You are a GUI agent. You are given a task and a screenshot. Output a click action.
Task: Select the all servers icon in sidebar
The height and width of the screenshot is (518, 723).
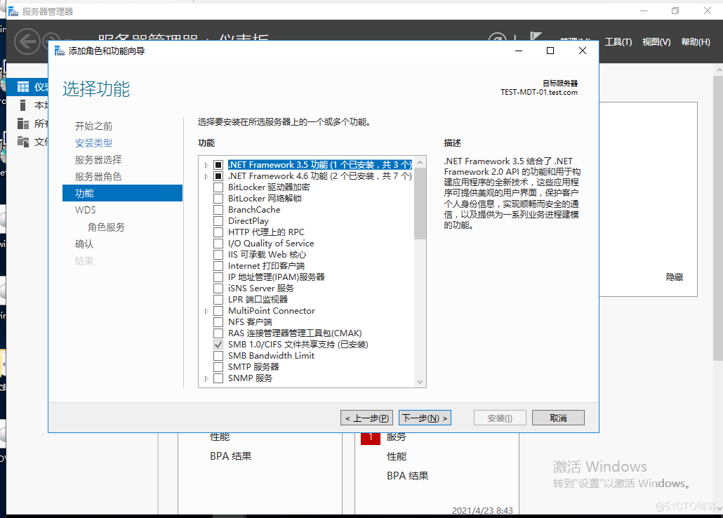click(x=23, y=123)
